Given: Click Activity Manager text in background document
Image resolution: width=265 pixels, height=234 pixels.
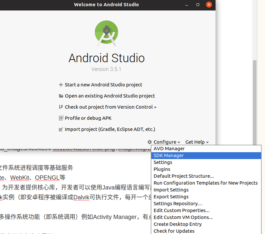Looking at the screenshot, I should click(x=115, y=217).
